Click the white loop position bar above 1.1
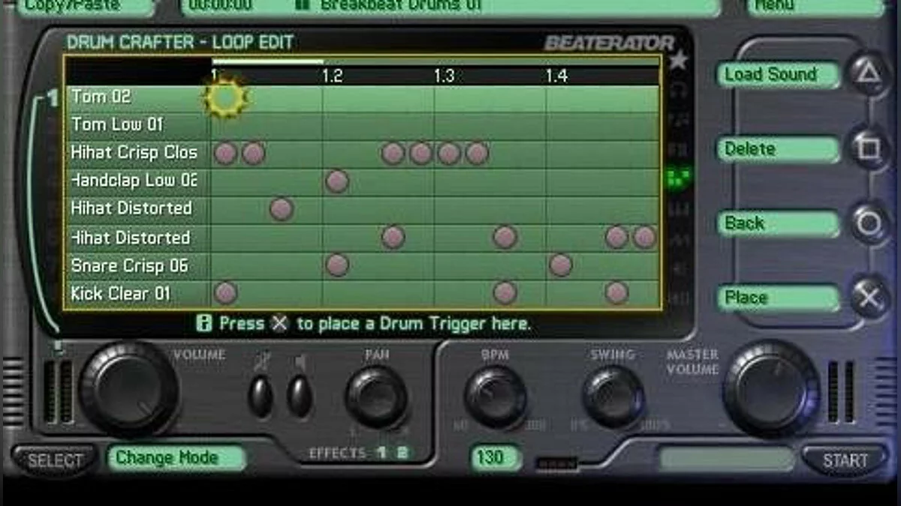Viewport: 901px width, 506px height. [268, 61]
